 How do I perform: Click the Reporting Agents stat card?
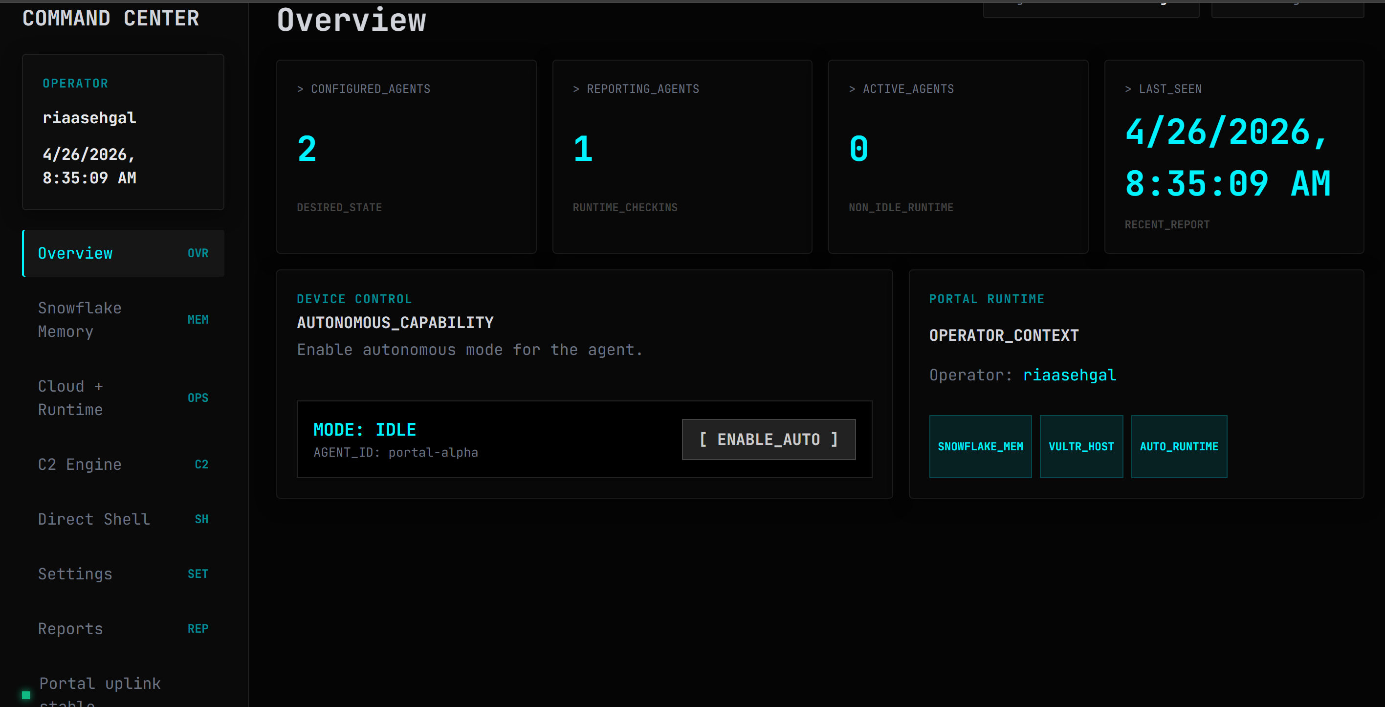tap(682, 156)
